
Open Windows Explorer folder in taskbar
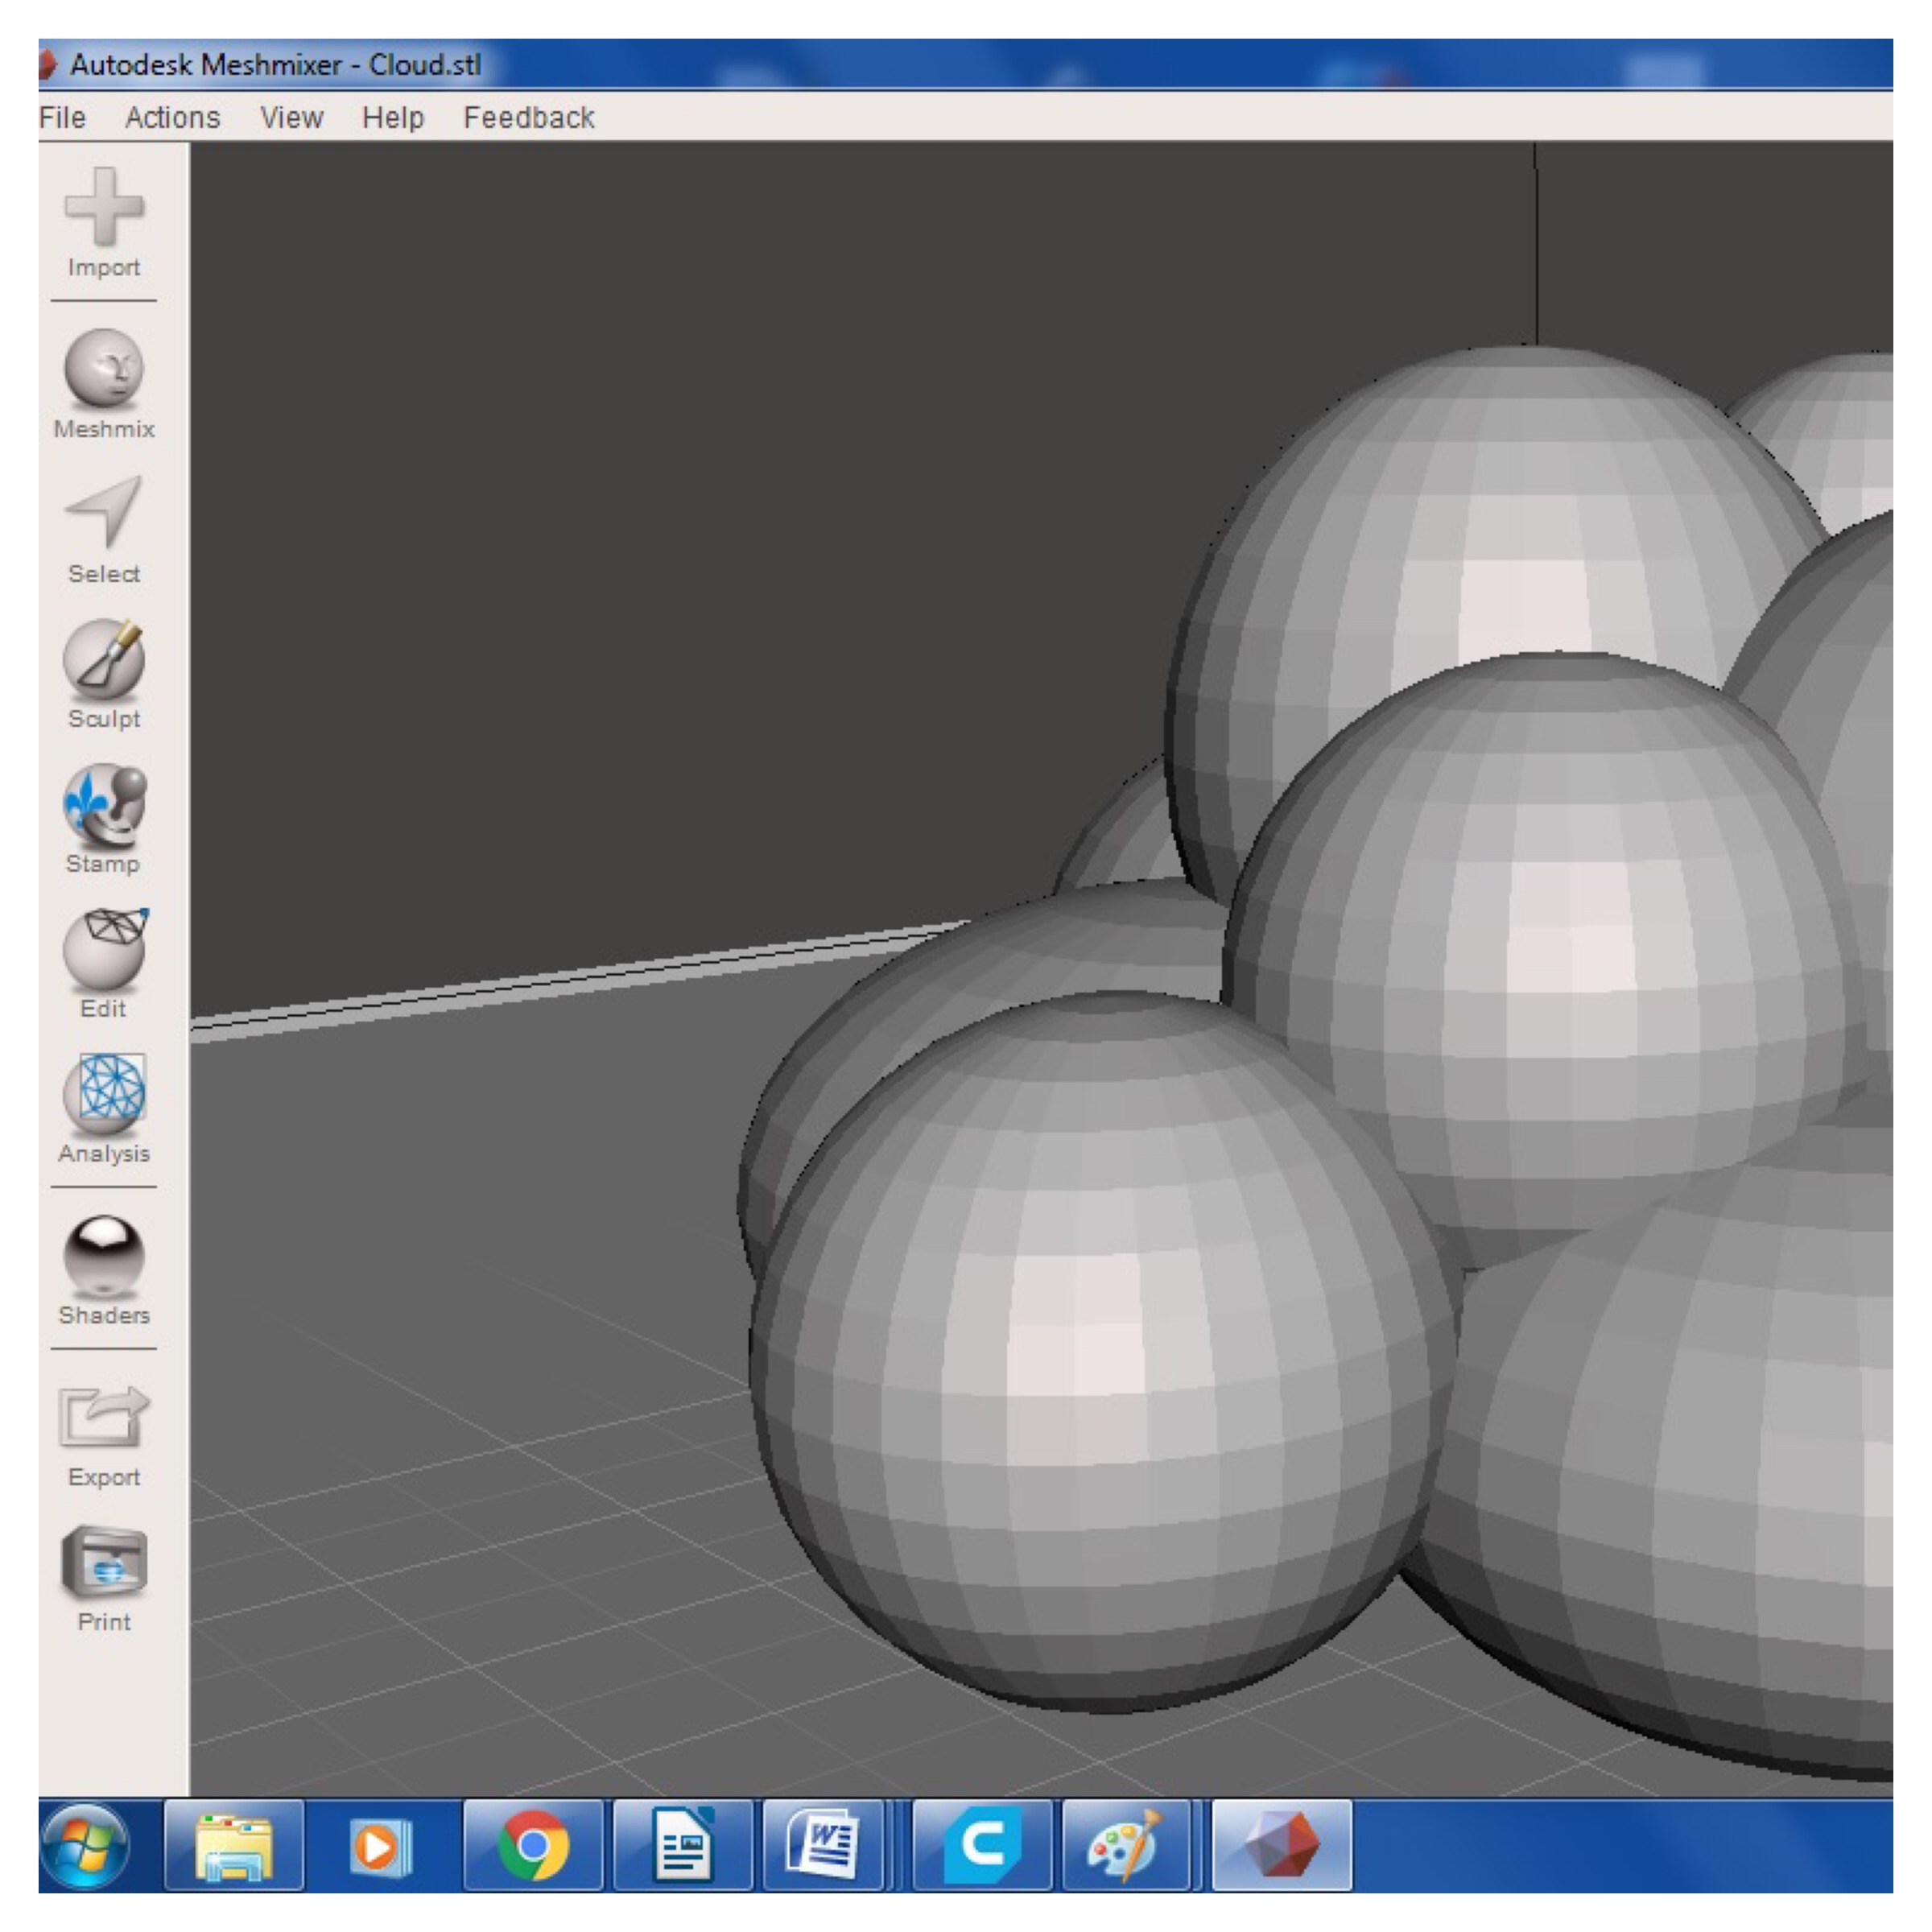pyautogui.click(x=234, y=1846)
